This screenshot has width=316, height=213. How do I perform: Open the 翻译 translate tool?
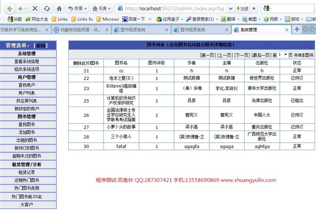pyautogui.click(x=230, y=19)
